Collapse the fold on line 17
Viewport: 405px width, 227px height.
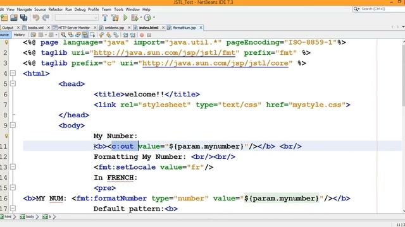coord(13,209)
